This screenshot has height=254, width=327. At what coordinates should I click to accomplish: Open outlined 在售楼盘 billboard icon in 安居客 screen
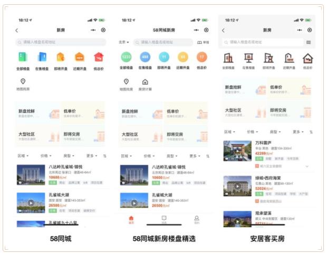[248, 58]
